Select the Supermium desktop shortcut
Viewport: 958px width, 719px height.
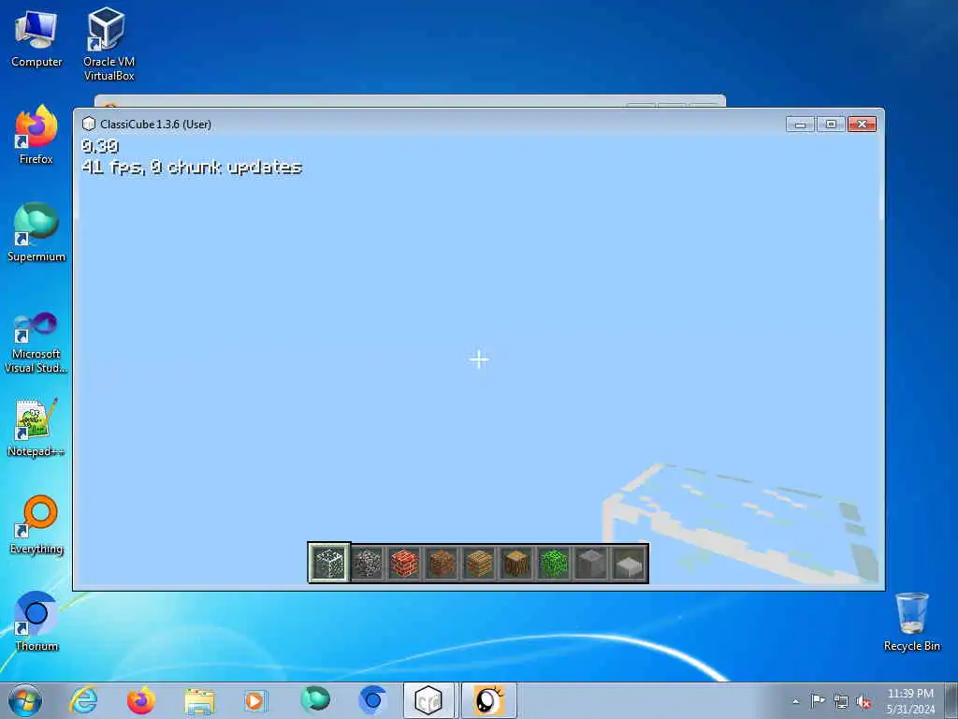click(36, 232)
